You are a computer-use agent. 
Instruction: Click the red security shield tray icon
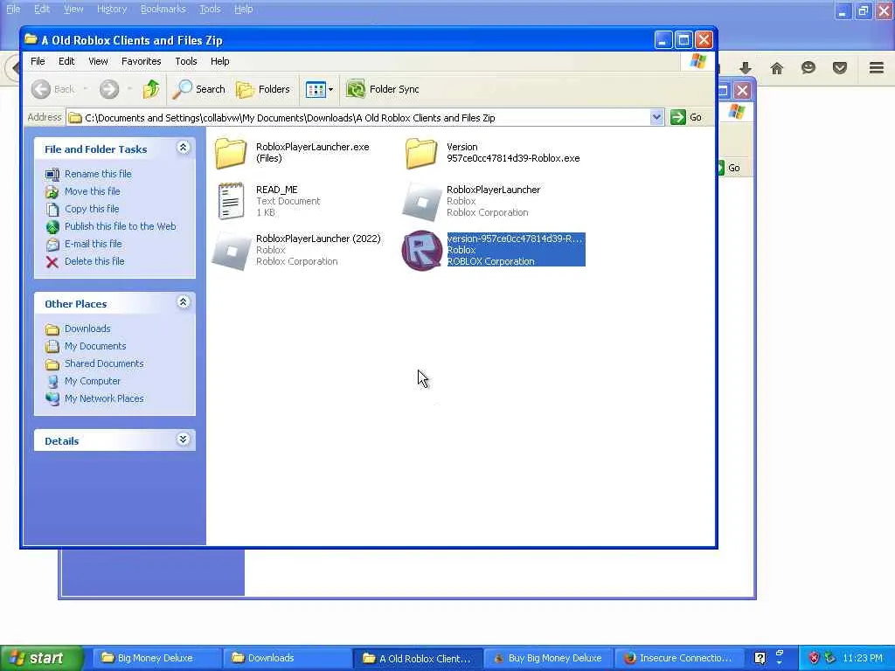coord(814,658)
